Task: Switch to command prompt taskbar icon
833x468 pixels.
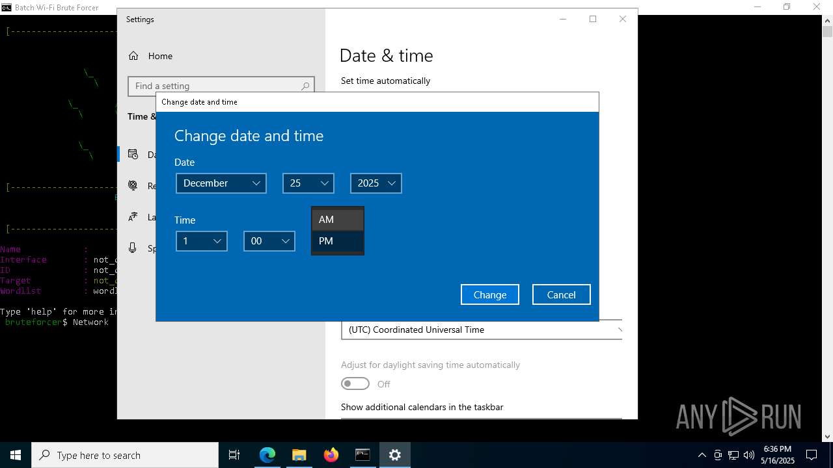Action: click(362, 455)
